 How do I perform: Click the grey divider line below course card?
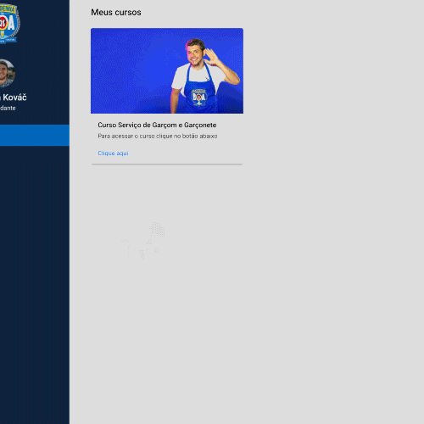[x=167, y=164]
